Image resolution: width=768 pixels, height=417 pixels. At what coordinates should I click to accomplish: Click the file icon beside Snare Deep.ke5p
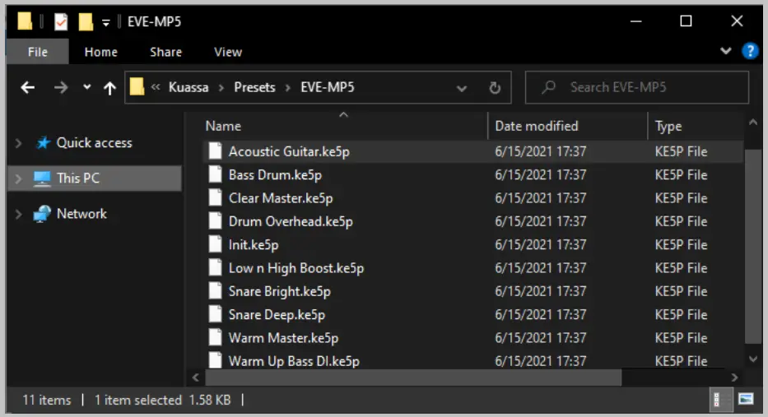click(x=215, y=314)
